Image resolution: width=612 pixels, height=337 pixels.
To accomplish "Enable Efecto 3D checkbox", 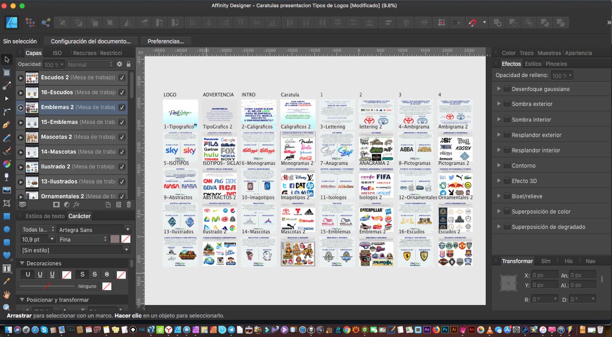I will (x=507, y=181).
